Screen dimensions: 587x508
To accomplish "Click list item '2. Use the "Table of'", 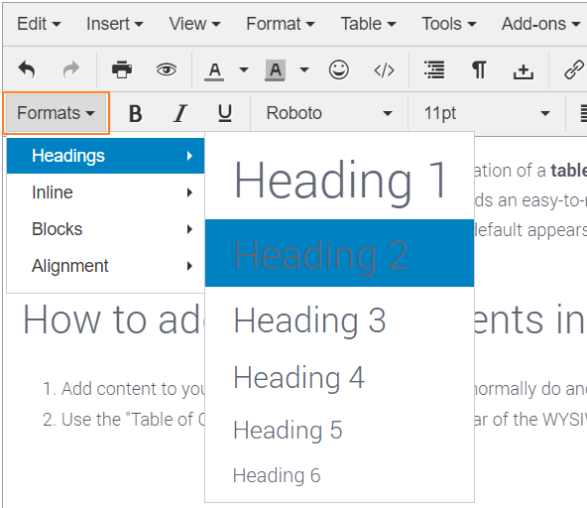I will pyautogui.click(x=124, y=420).
